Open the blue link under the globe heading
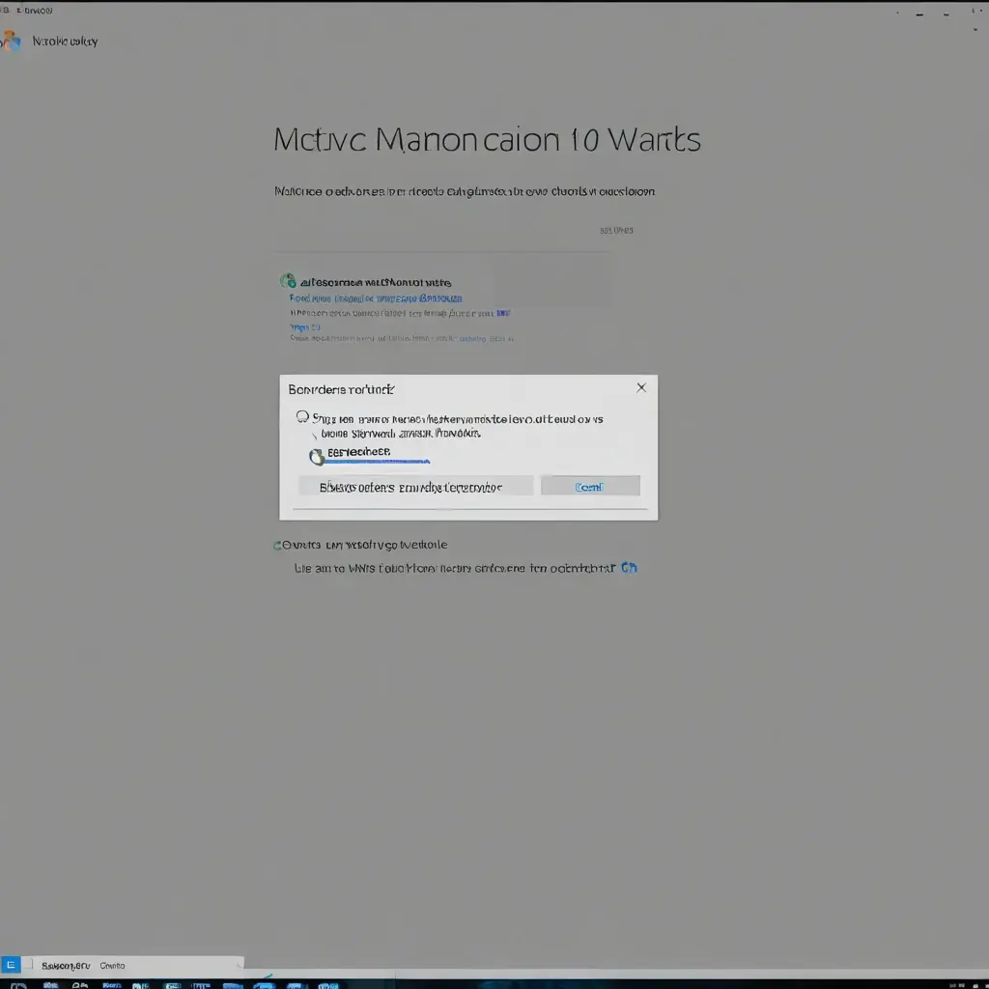The image size is (989, 989). pos(376,298)
